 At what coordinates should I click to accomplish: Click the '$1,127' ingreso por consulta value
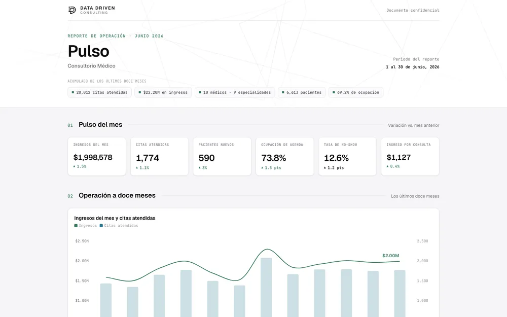[399, 157]
